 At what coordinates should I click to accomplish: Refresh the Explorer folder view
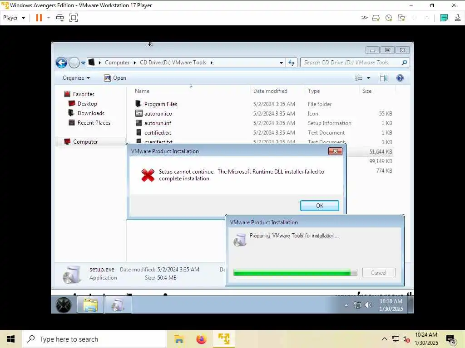[x=292, y=63]
